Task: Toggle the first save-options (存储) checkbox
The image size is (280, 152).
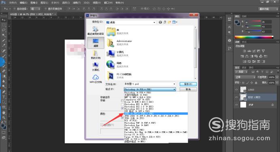Action: tap(122, 101)
